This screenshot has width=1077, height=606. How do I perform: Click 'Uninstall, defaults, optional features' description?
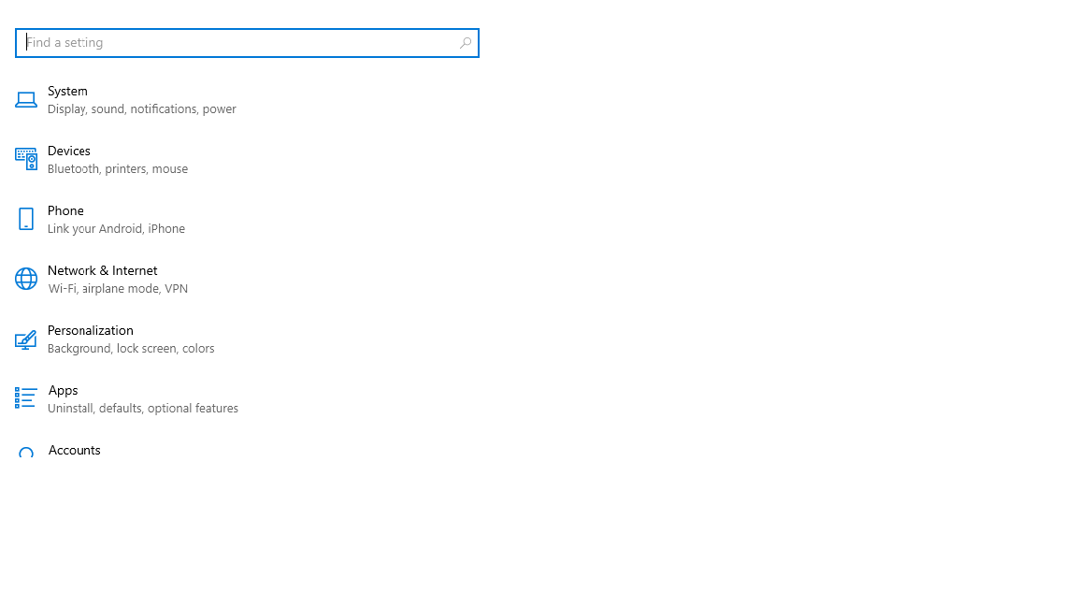(143, 408)
